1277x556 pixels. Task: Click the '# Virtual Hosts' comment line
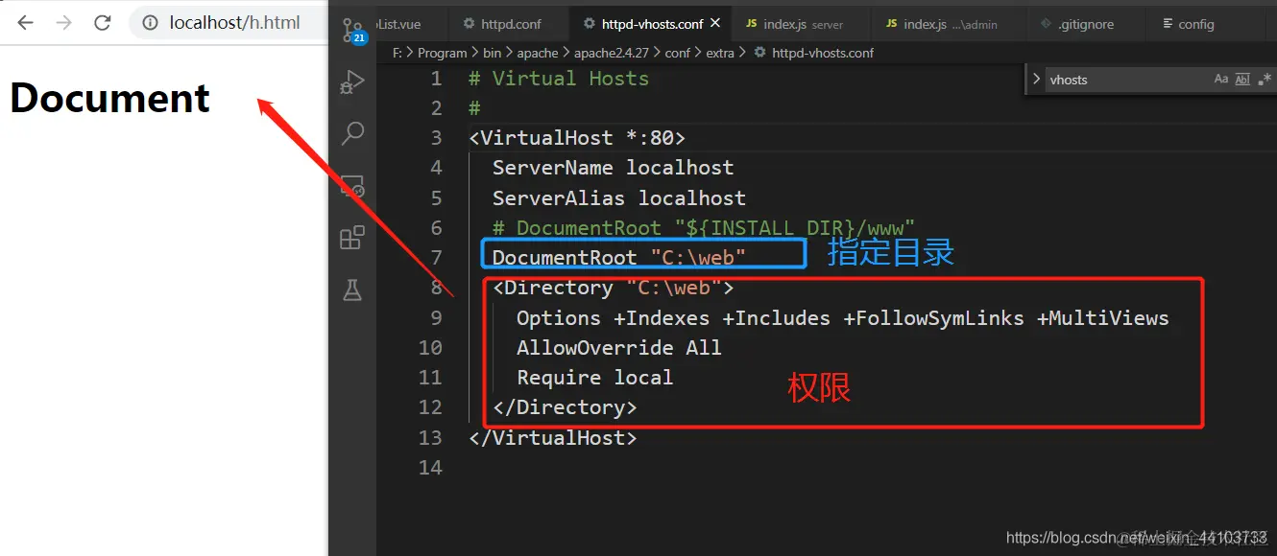tap(559, 79)
